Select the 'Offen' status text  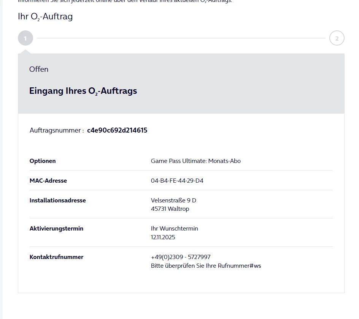(x=39, y=69)
